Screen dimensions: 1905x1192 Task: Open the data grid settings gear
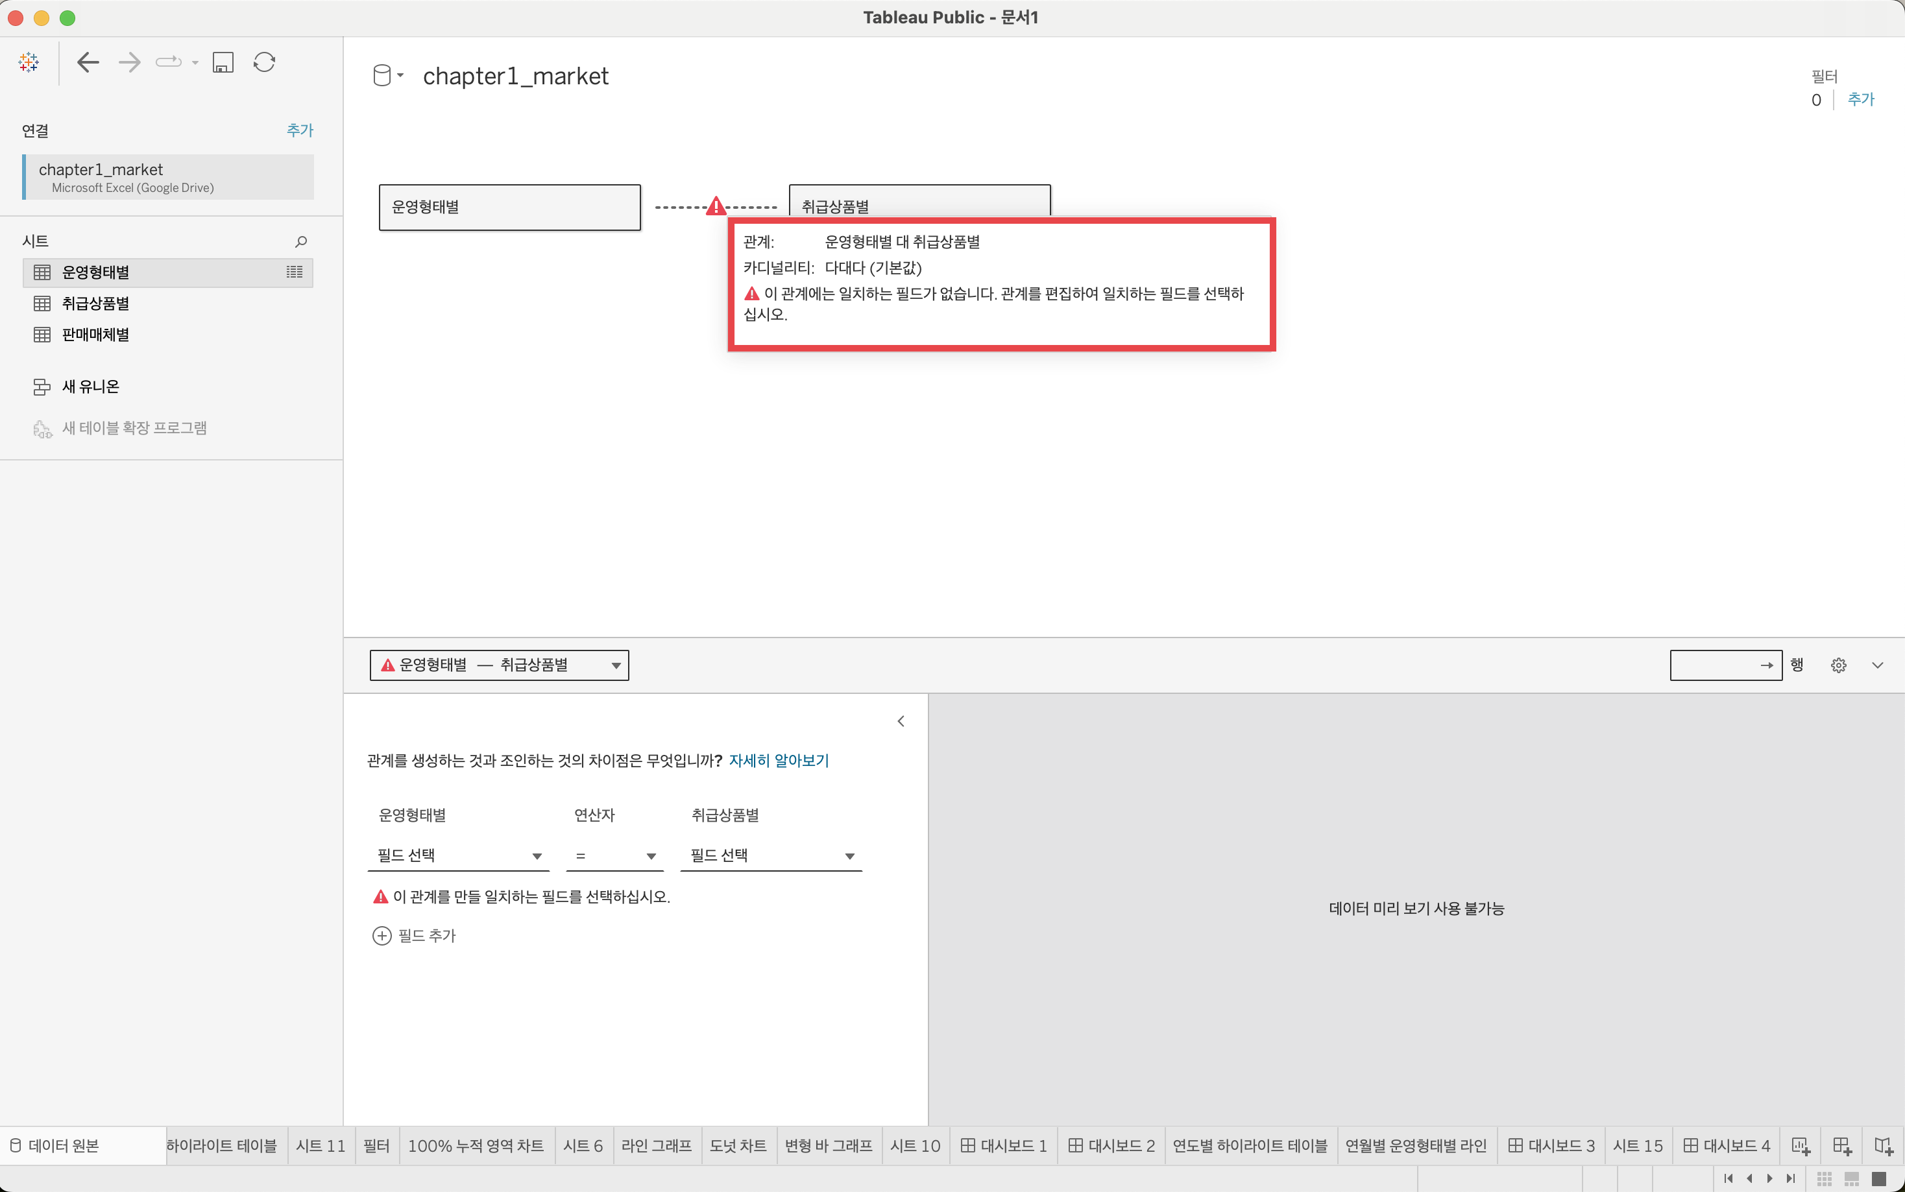pyautogui.click(x=1838, y=665)
